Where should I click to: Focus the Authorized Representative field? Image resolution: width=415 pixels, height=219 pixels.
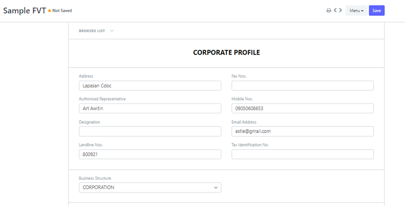pyautogui.click(x=150, y=108)
